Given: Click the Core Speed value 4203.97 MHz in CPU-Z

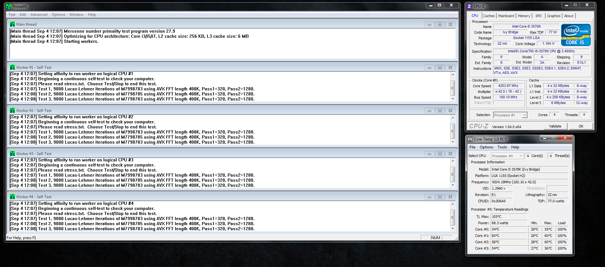Looking at the screenshot, I should (x=508, y=86).
